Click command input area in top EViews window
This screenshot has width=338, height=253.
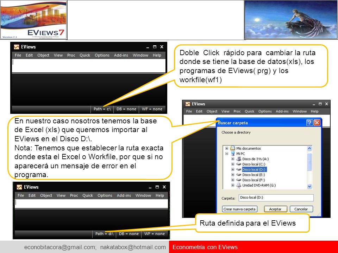click(x=89, y=65)
